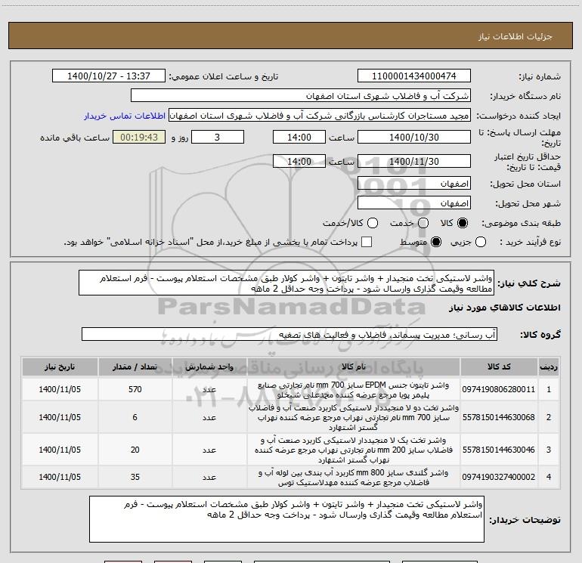Select the خدمت radio button
582x563 pixels.
(423, 223)
